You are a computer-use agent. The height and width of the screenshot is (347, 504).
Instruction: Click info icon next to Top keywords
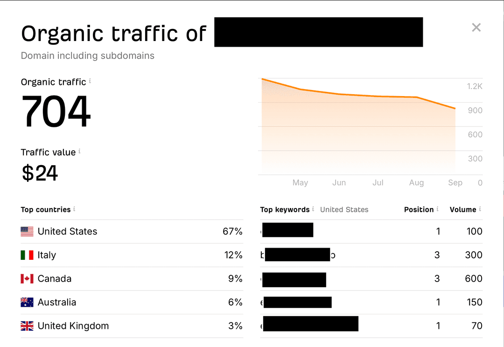pyautogui.click(x=313, y=209)
